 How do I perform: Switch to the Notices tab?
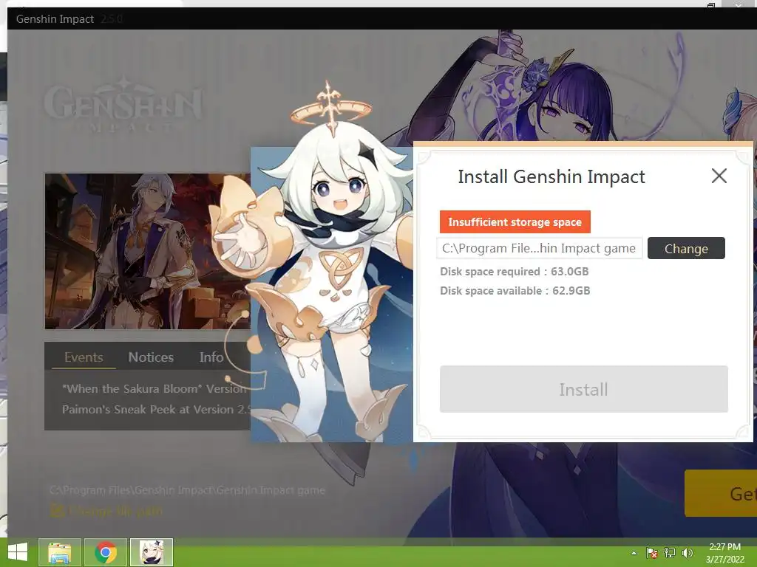[151, 357]
